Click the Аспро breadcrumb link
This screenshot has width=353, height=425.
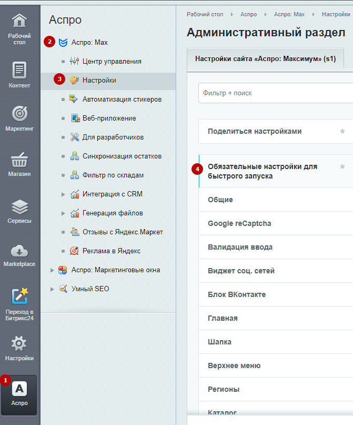(x=248, y=14)
